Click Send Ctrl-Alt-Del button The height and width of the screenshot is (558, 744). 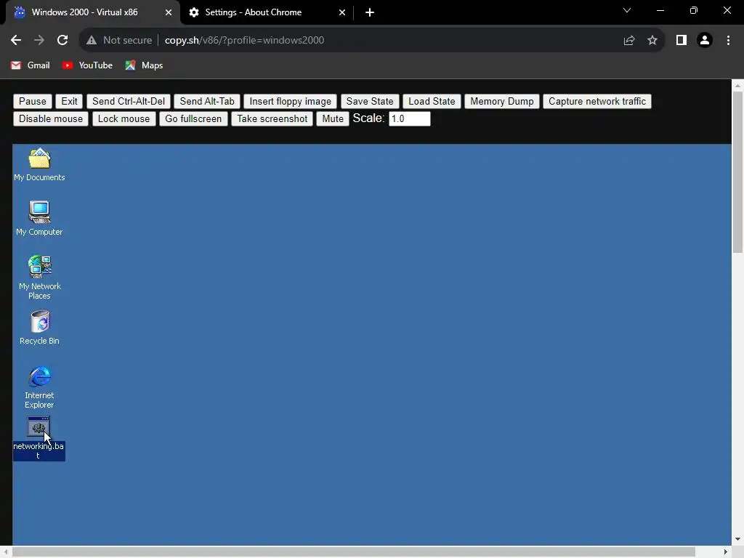point(129,102)
